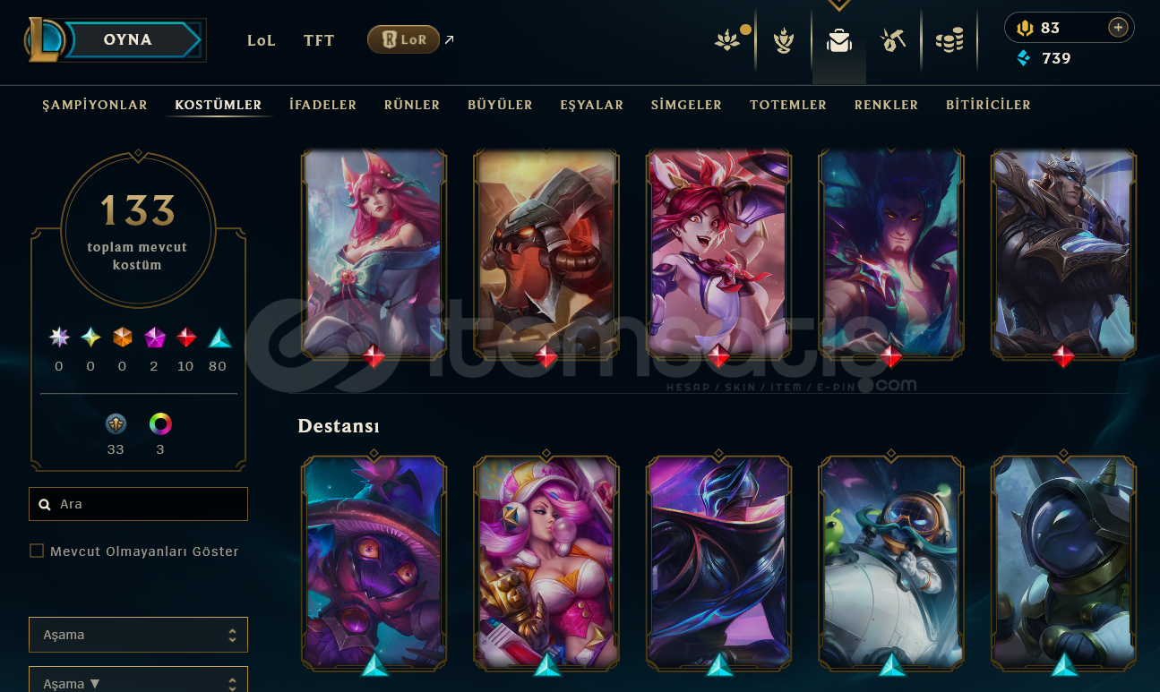
Task: Click the plus button beside RP balance
Action: coord(1118,28)
